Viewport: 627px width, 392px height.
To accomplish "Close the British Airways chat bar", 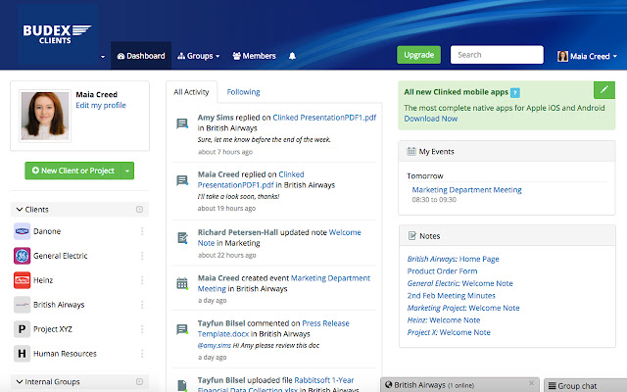I will point(531,383).
